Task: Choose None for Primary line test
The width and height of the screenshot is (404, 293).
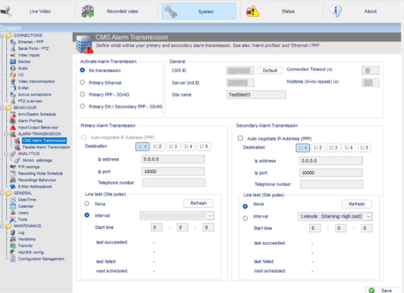Action: click(87, 203)
